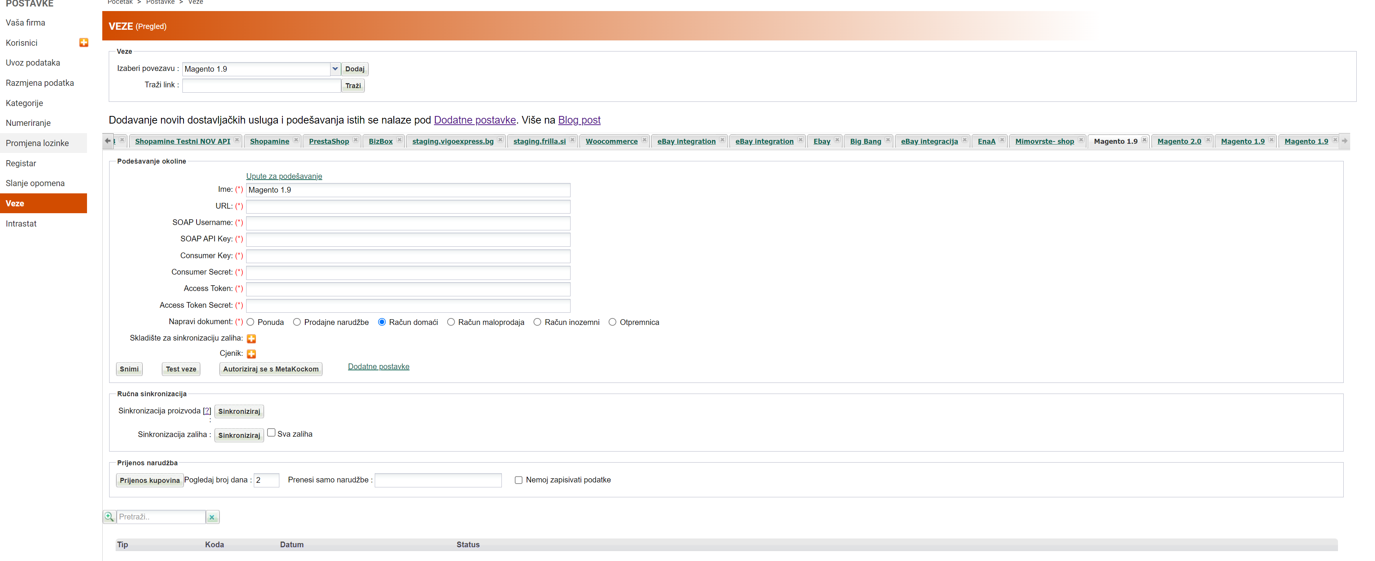Open Intrastat in the sidebar
Viewport: 1375px width, 561px height.
21,223
